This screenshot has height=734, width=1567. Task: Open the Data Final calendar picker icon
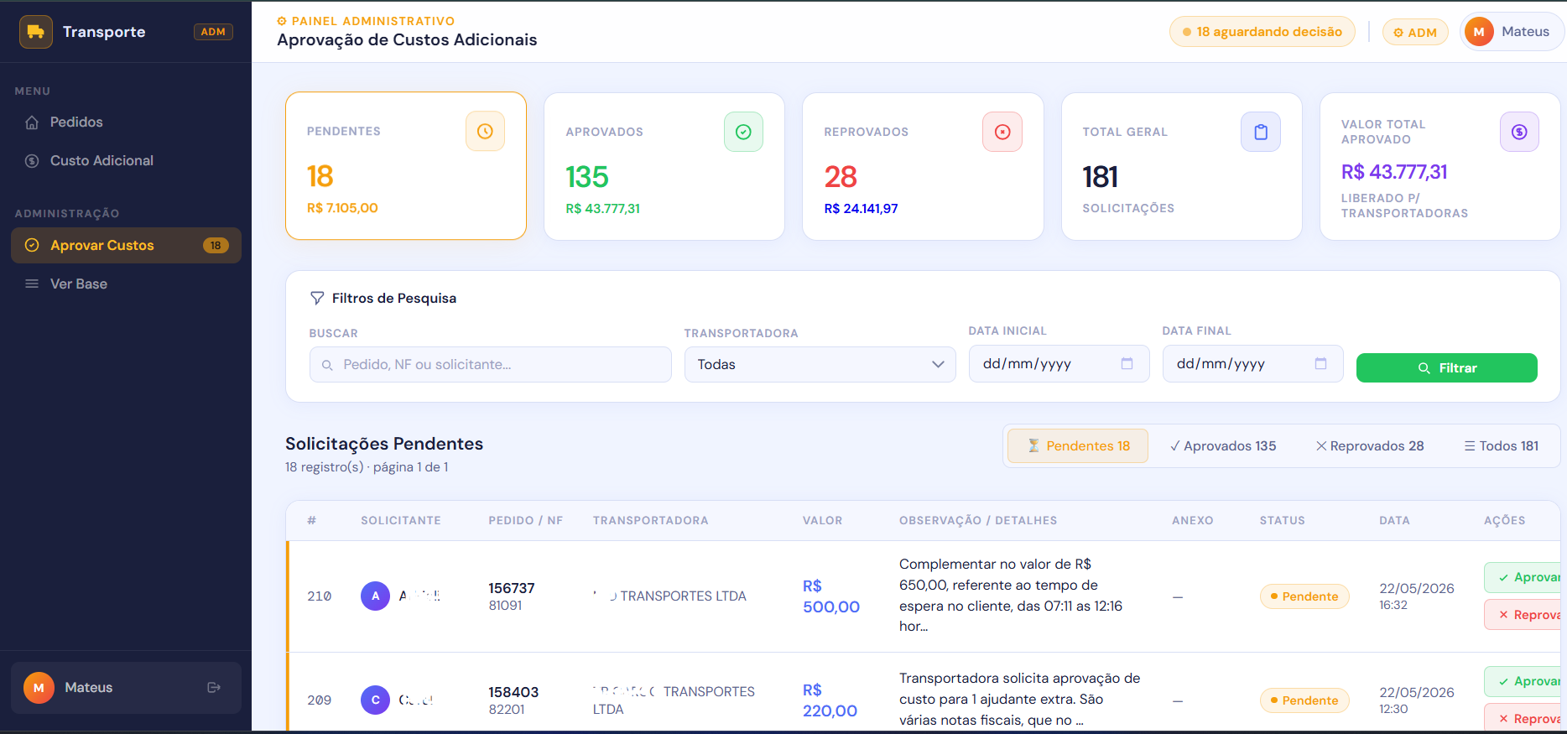point(1320,363)
